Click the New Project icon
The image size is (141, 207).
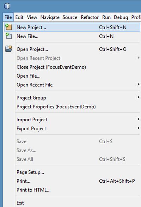8,27
